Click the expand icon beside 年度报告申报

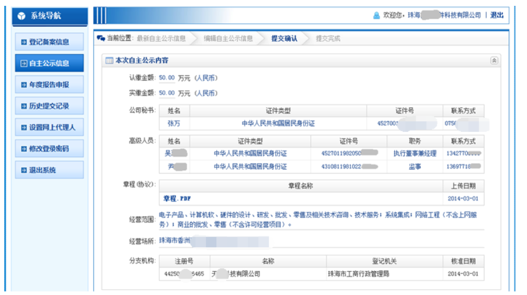pos(23,85)
